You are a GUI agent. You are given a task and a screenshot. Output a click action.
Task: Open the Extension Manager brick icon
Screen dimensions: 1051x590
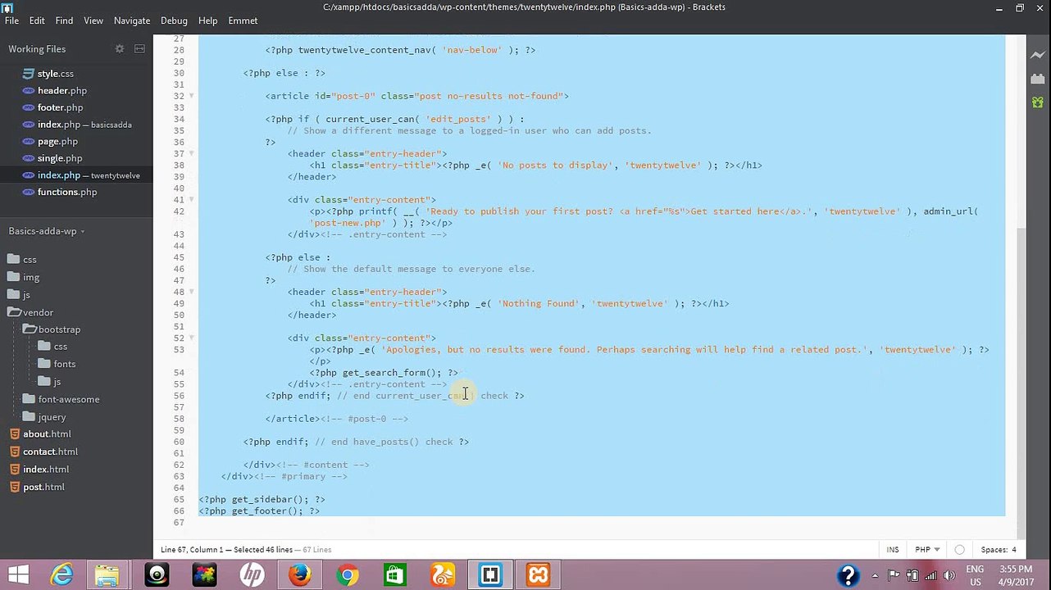click(x=1038, y=79)
